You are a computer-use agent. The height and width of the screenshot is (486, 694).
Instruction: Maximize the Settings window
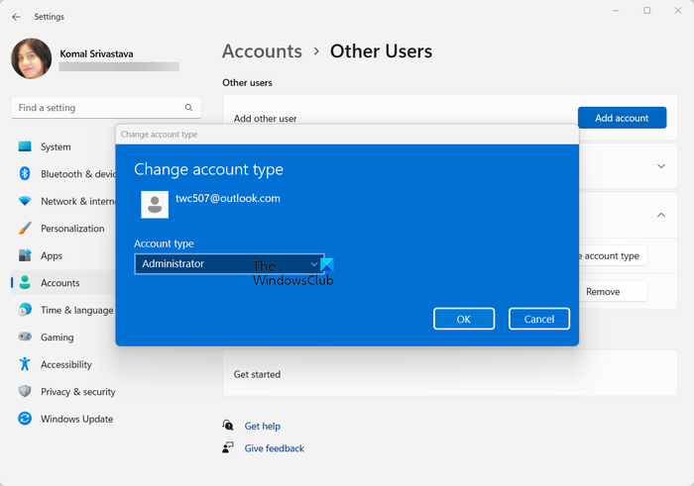(646, 10)
